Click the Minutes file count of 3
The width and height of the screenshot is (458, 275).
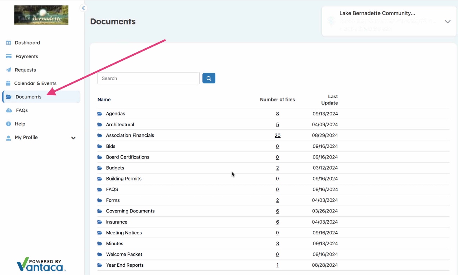coord(277,243)
